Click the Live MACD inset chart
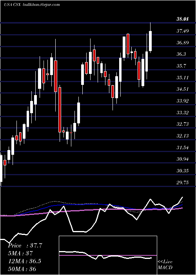The image size is (196, 275). pos(108,255)
